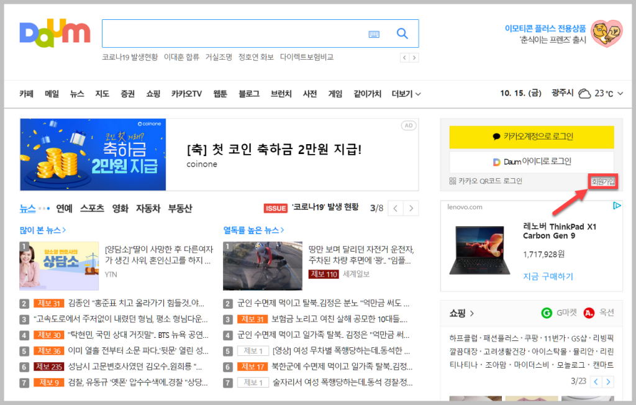Click the 회원가입 sign-up link

tap(602, 181)
